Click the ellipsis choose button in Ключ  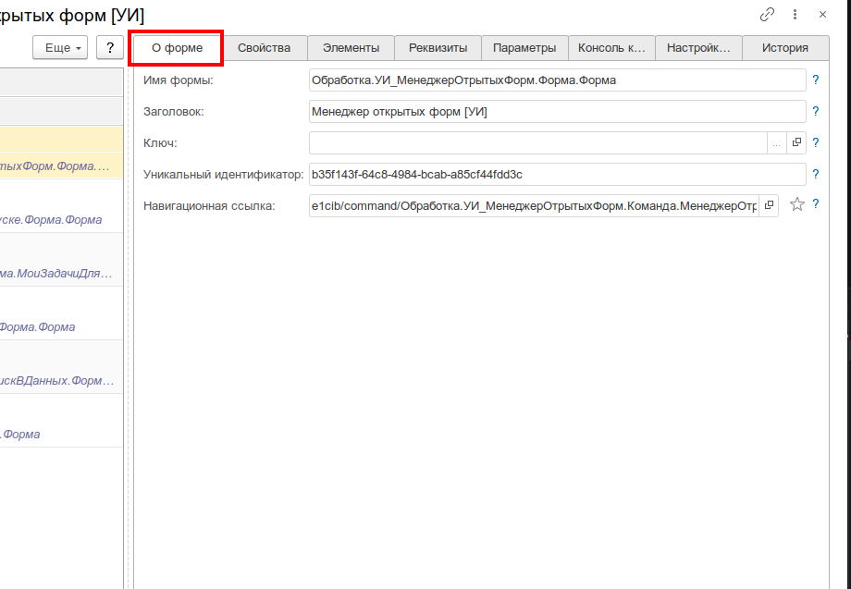click(777, 143)
